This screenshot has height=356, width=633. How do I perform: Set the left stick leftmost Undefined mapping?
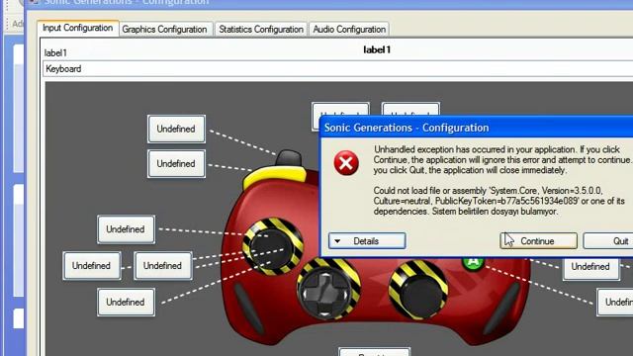(x=92, y=266)
